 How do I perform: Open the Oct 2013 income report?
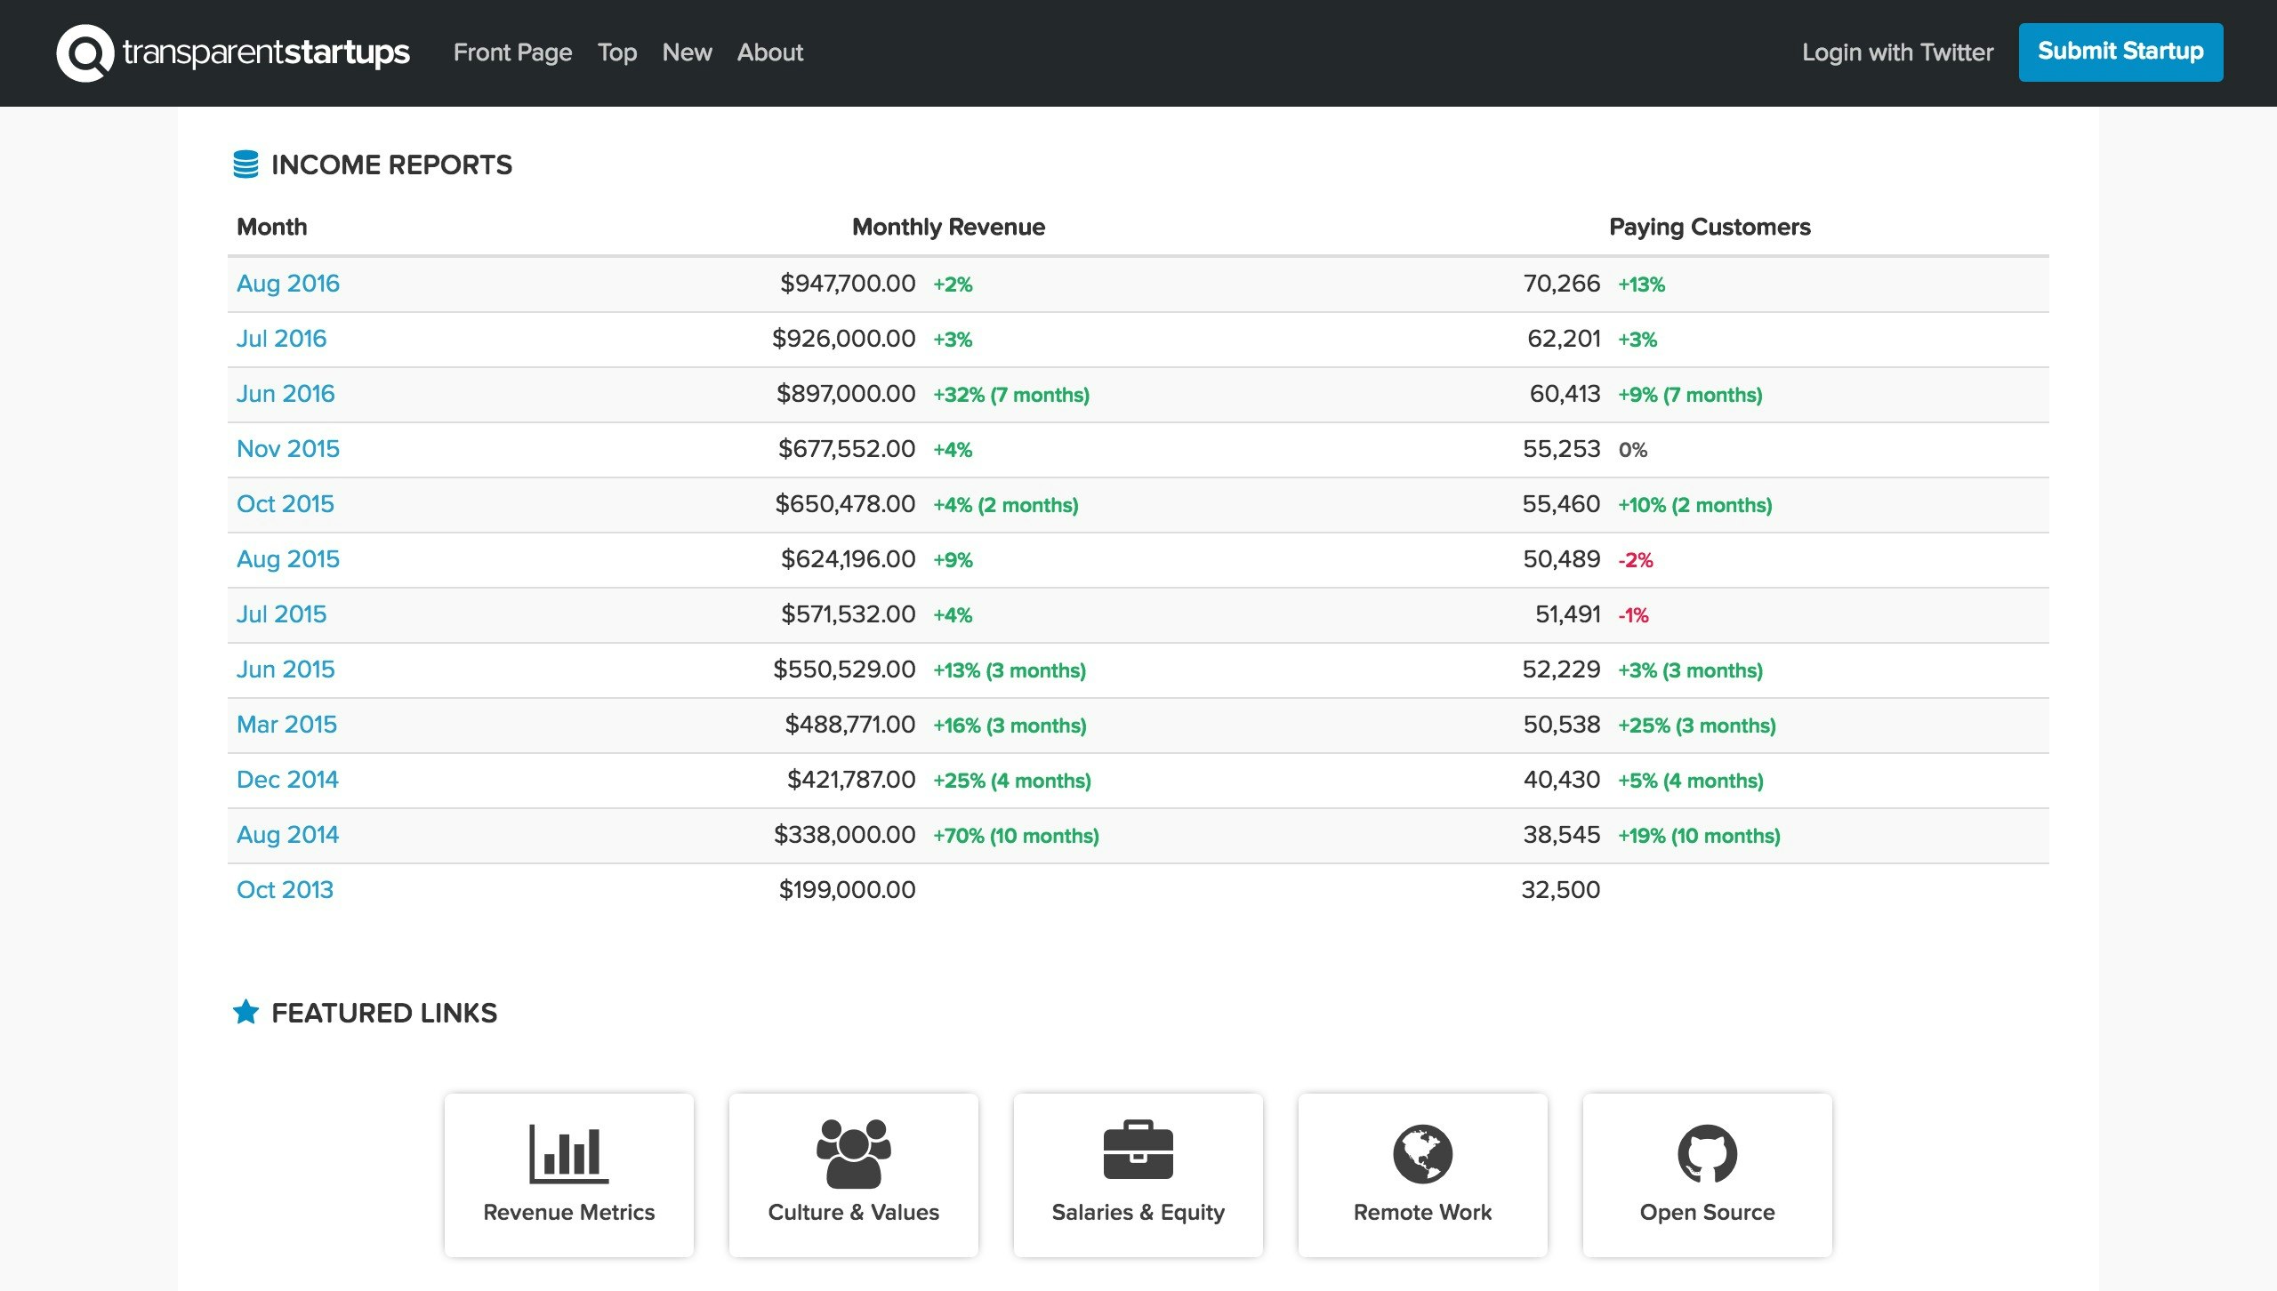[x=285, y=890]
